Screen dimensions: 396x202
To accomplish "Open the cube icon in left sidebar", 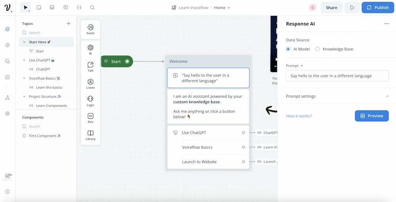I will click(x=8, y=45).
